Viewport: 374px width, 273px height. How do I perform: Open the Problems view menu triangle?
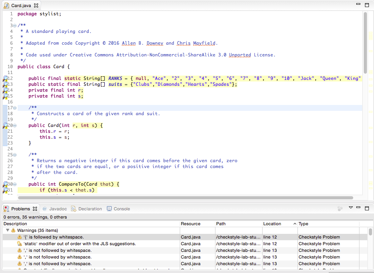351,208
